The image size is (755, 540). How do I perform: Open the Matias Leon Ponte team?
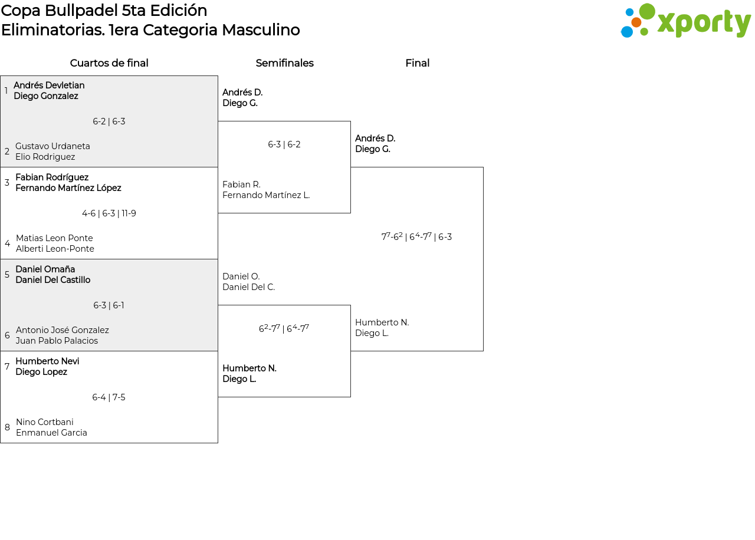coord(55,243)
